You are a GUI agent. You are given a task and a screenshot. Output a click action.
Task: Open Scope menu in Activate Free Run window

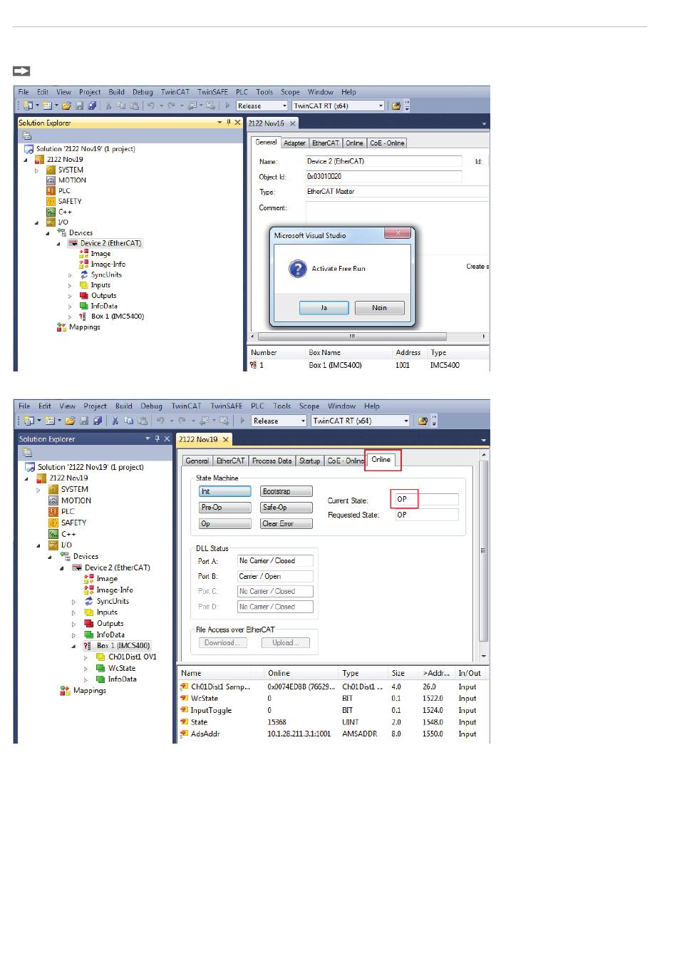pos(290,92)
